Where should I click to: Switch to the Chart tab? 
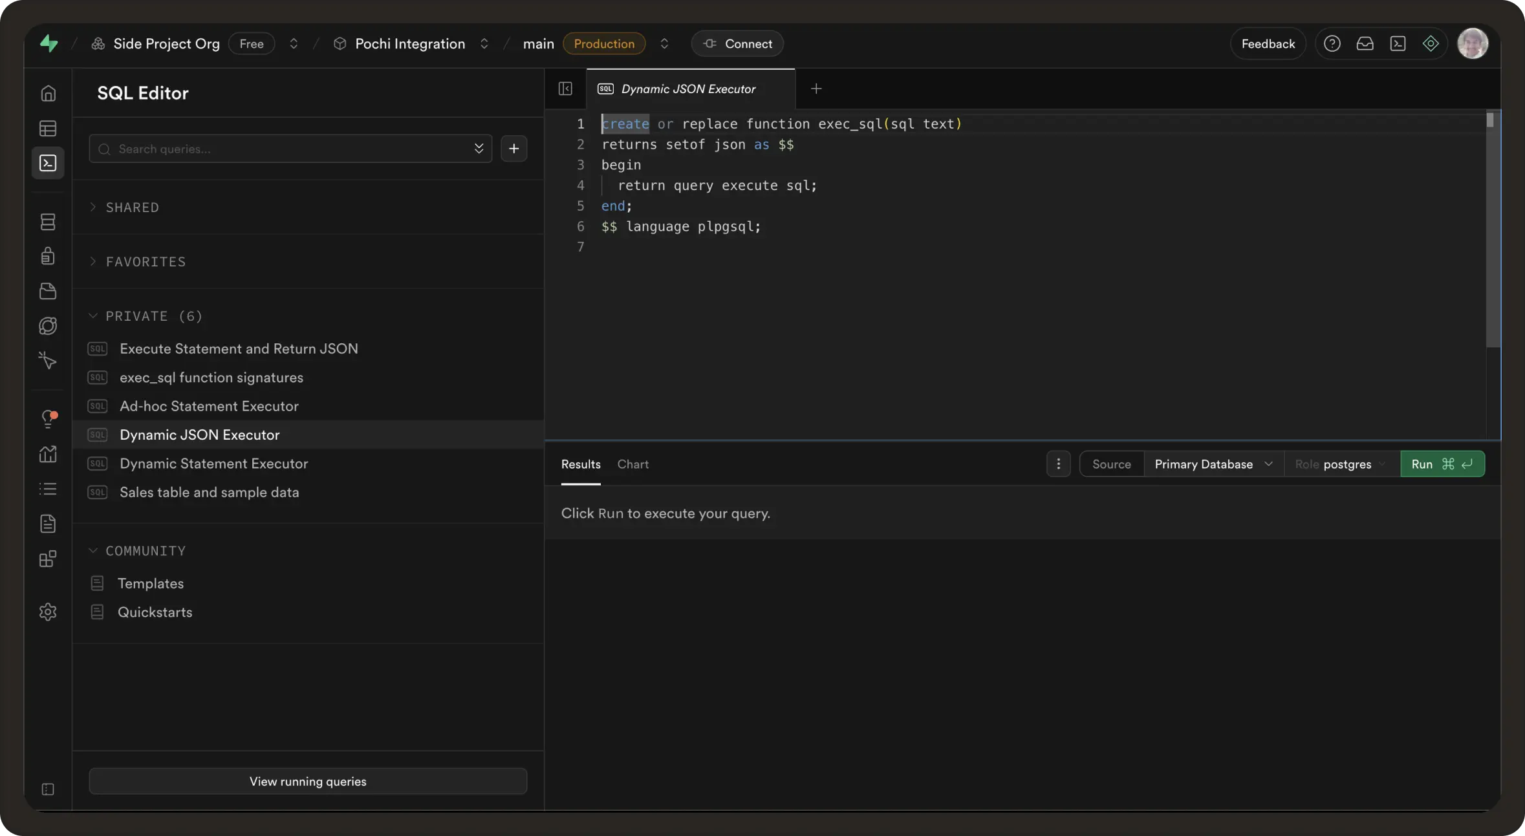pyautogui.click(x=633, y=464)
